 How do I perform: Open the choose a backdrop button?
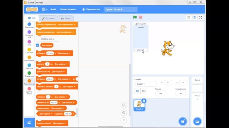click(x=197, y=121)
